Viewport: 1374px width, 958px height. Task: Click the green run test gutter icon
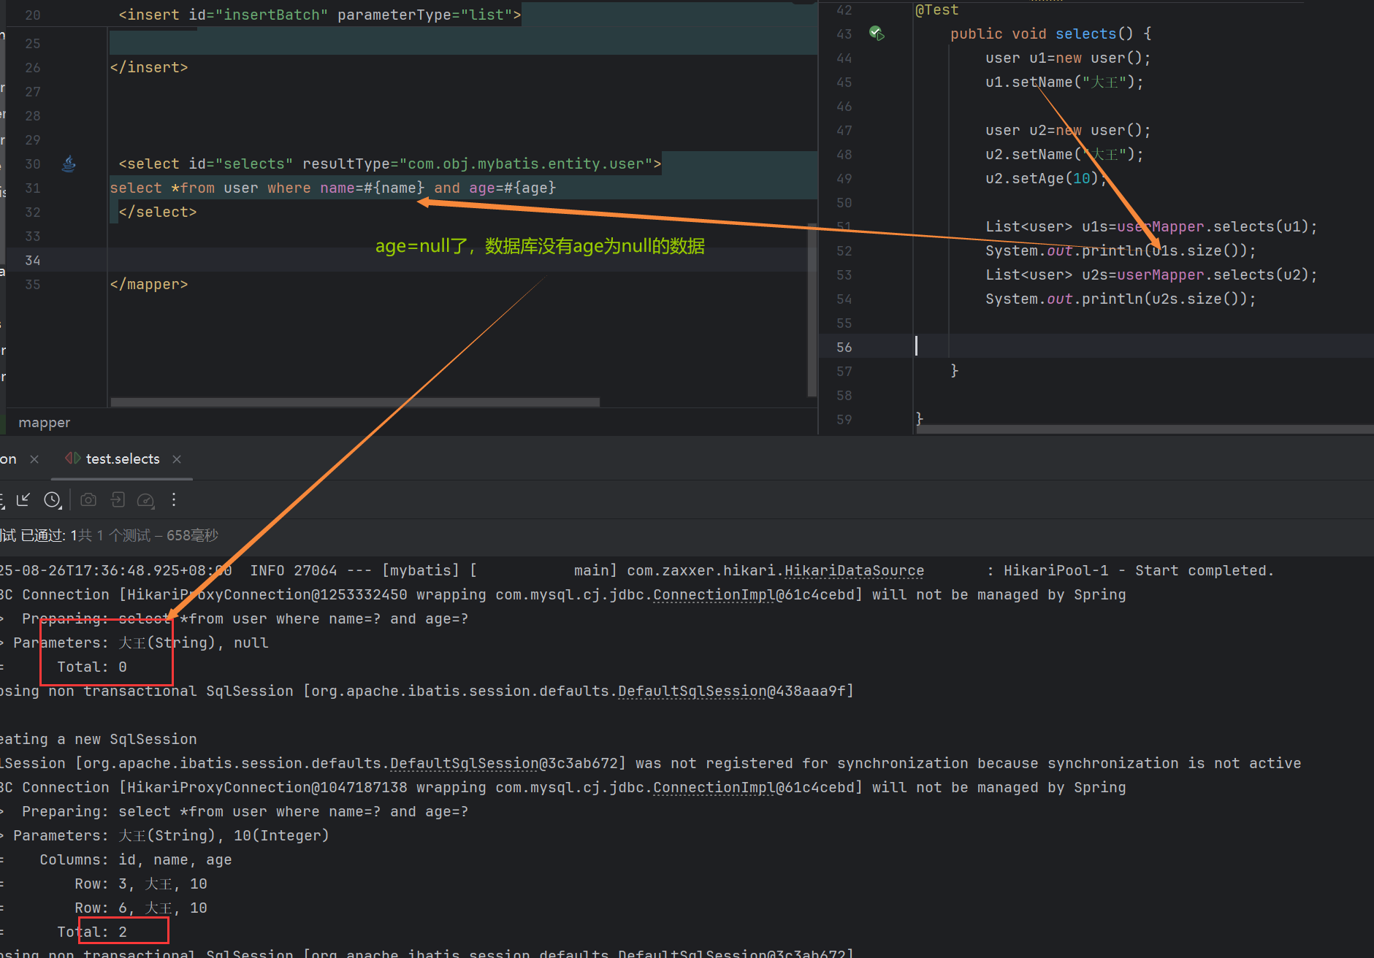(x=877, y=34)
